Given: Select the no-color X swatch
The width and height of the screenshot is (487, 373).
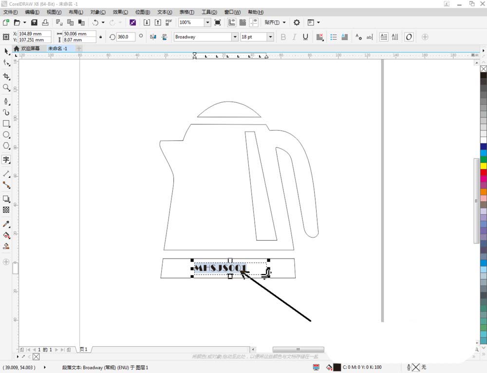Looking at the screenshot, I should point(484,69).
